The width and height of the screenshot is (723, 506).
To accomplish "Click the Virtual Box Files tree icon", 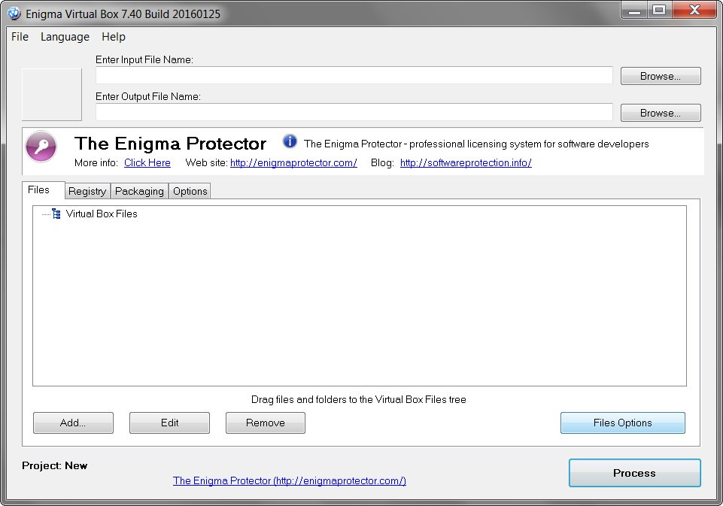I will [56, 214].
